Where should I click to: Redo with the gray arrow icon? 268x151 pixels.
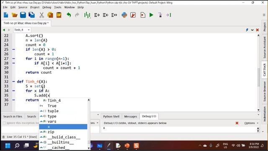pos(77,15)
